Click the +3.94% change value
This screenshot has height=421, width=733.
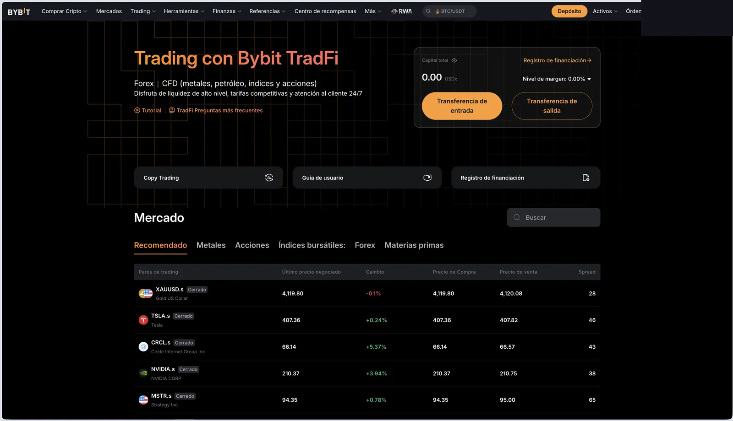coord(376,373)
